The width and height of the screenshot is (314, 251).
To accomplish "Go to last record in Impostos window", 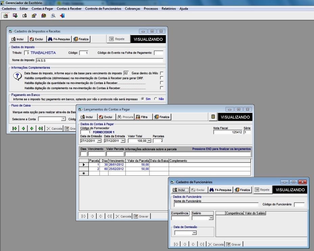I will pos(40,128).
